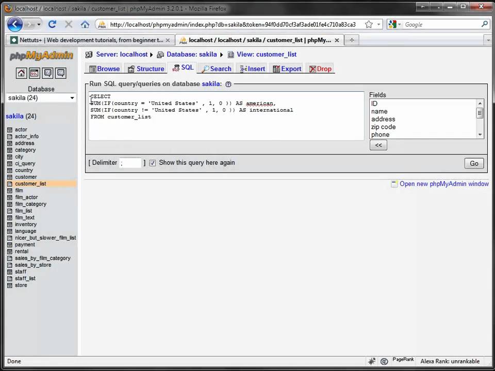Open the sales_by_store view in sidebar
The height and width of the screenshot is (371, 495).
coord(33,265)
